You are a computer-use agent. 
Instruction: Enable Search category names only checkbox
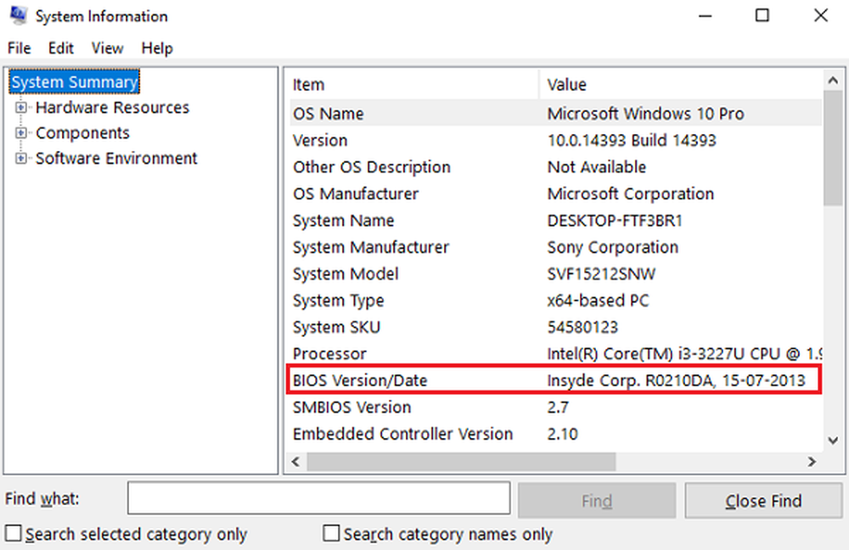[332, 534]
